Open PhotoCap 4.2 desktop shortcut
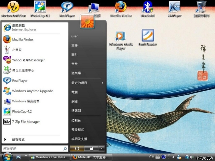 (40, 9)
